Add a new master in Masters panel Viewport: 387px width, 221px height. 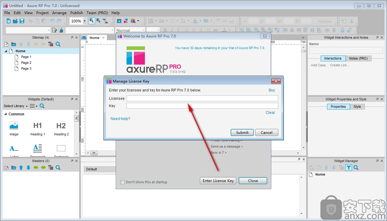point(6,168)
